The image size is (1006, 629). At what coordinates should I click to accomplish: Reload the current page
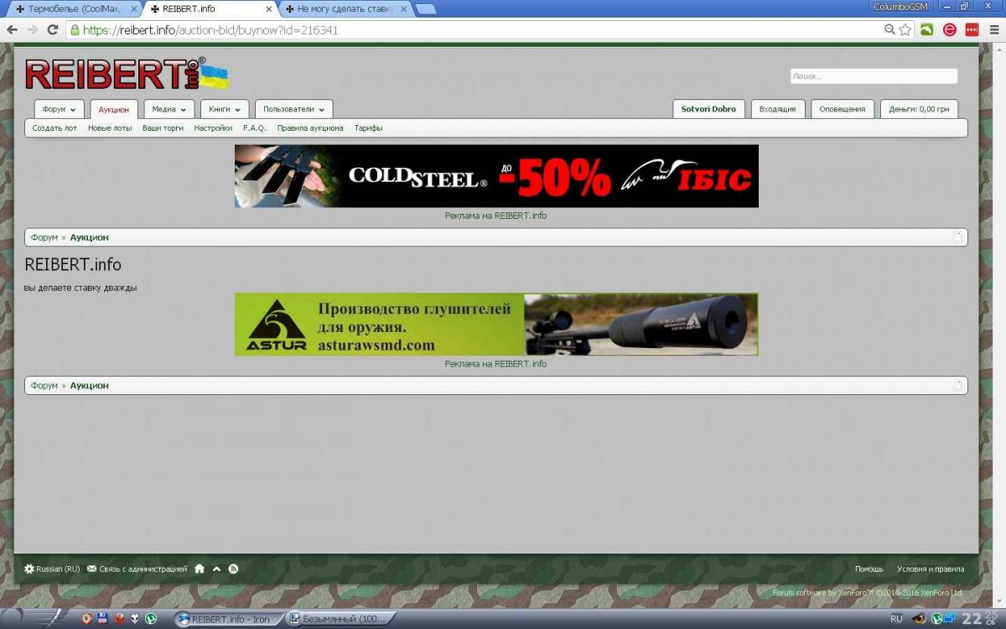click(52, 29)
